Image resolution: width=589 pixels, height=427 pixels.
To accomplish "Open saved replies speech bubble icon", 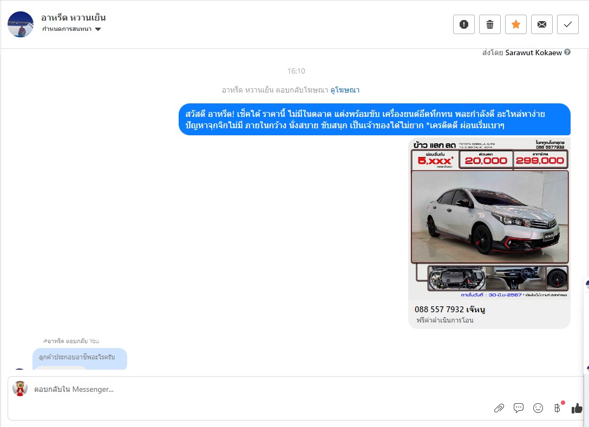I will pyautogui.click(x=519, y=408).
